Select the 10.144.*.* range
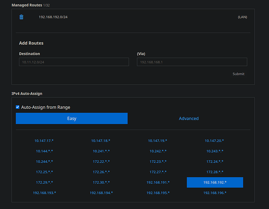This screenshot has width=269, height=209. coord(44,151)
